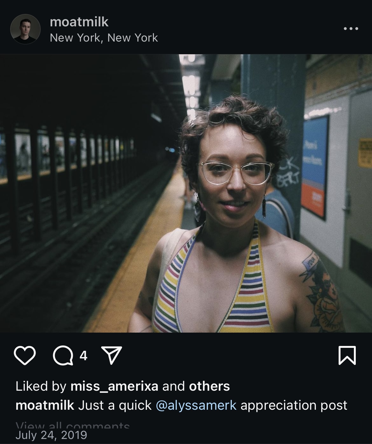Click caption text 'appreciation post'
Viewport: 372px width, 444px height.
pyautogui.click(x=294, y=406)
